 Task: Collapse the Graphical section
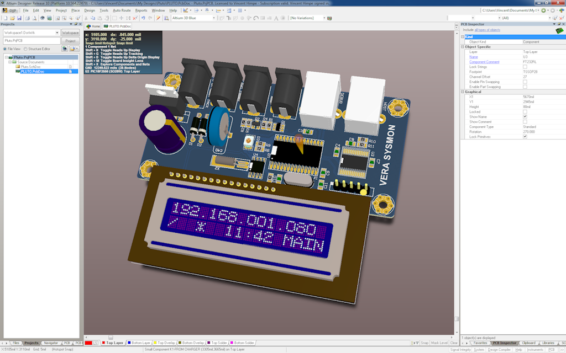463,92
